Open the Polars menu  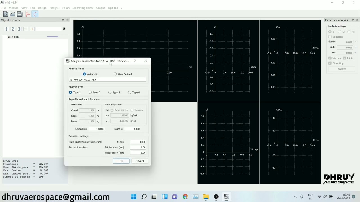click(x=66, y=8)
